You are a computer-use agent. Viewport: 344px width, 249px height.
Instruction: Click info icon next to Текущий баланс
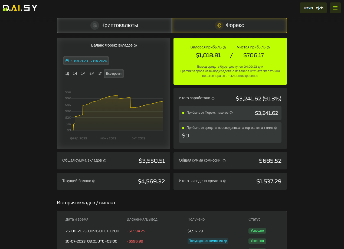94,181
